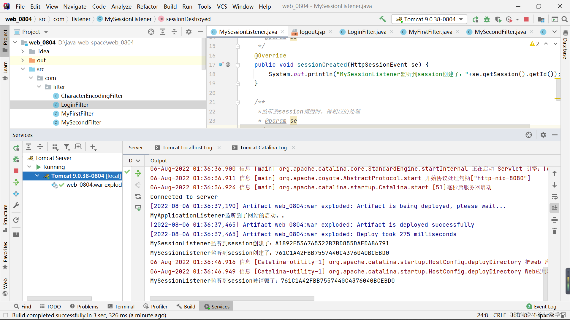The width and height of the screenshot is (570, 320).
Task: Click the Terminal tab at bottom
Action: pyautogui.click(x=124, y=306)
